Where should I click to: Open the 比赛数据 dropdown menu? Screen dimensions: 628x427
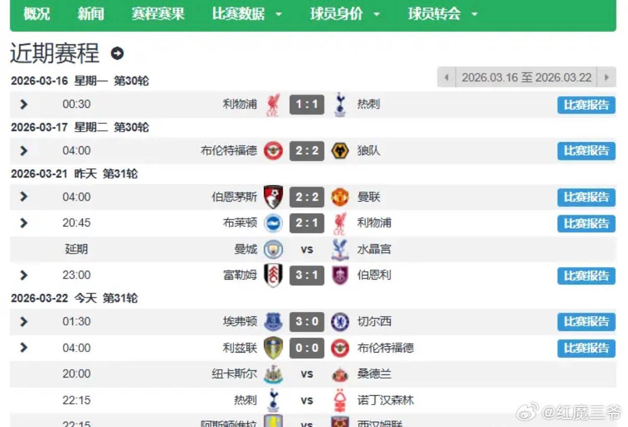click(x=247, y=14)
